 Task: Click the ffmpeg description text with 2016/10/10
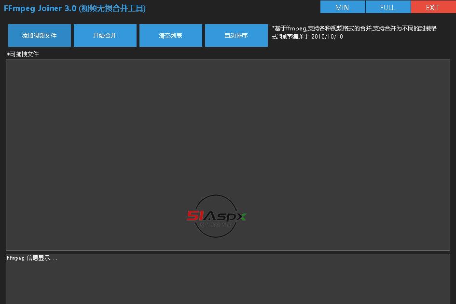pyautogui.click(x=354, y=32)
